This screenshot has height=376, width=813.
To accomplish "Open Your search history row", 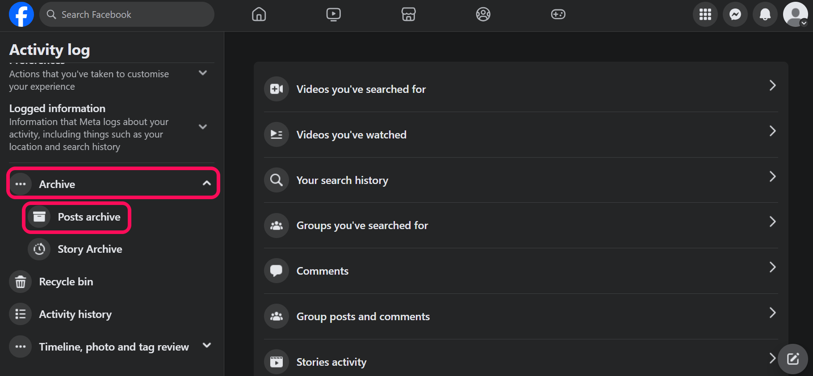I will pyautogui.click(x=520, y=180).
